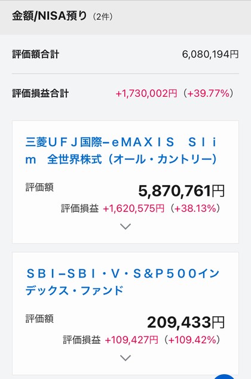Tap the 金額/NISA預り section header
Image resolution: width=251 pixels, height=379 pixels.
click(x=50, y=16)
